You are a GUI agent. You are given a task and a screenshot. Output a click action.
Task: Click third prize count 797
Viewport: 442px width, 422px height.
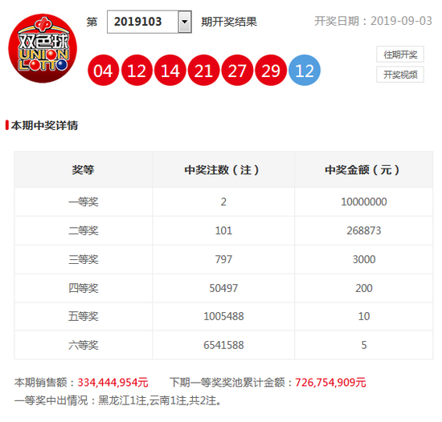223,259
